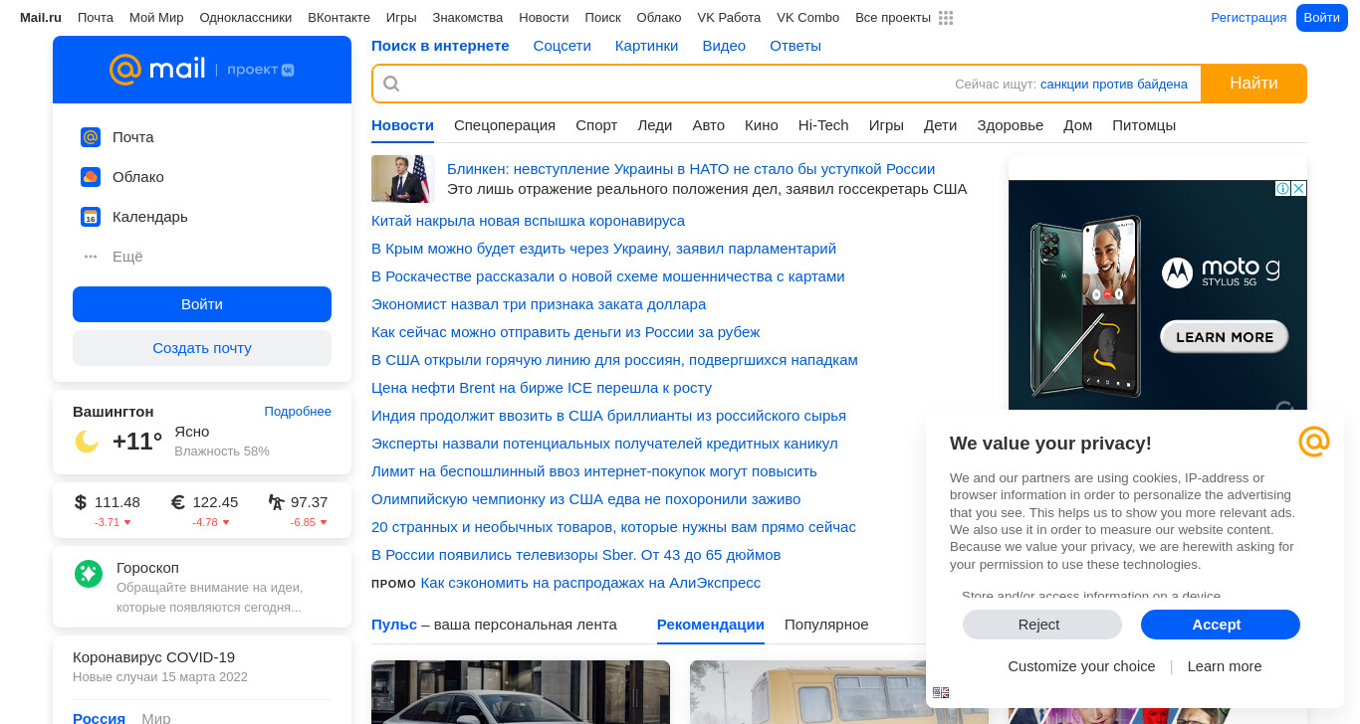Screen dimensions: 1360x724
Task: Open the all projects grid icon
Action: 946,18
